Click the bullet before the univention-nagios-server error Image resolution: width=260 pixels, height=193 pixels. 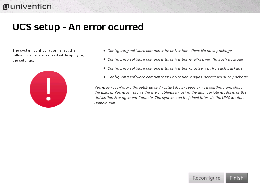pyautogui.click(x=104, y=77)
